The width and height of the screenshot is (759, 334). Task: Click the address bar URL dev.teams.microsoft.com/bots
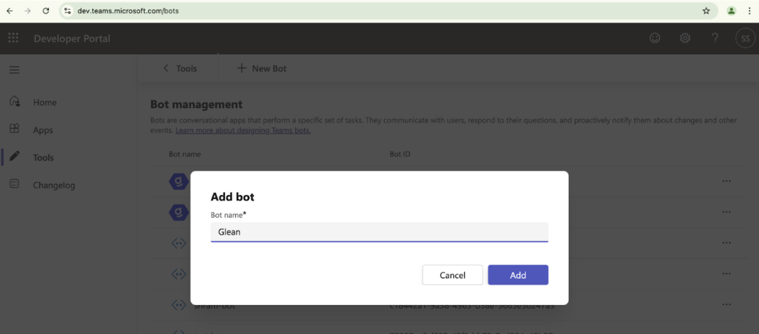[128, 11]
